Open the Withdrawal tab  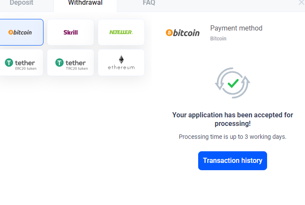pos(85,3)
